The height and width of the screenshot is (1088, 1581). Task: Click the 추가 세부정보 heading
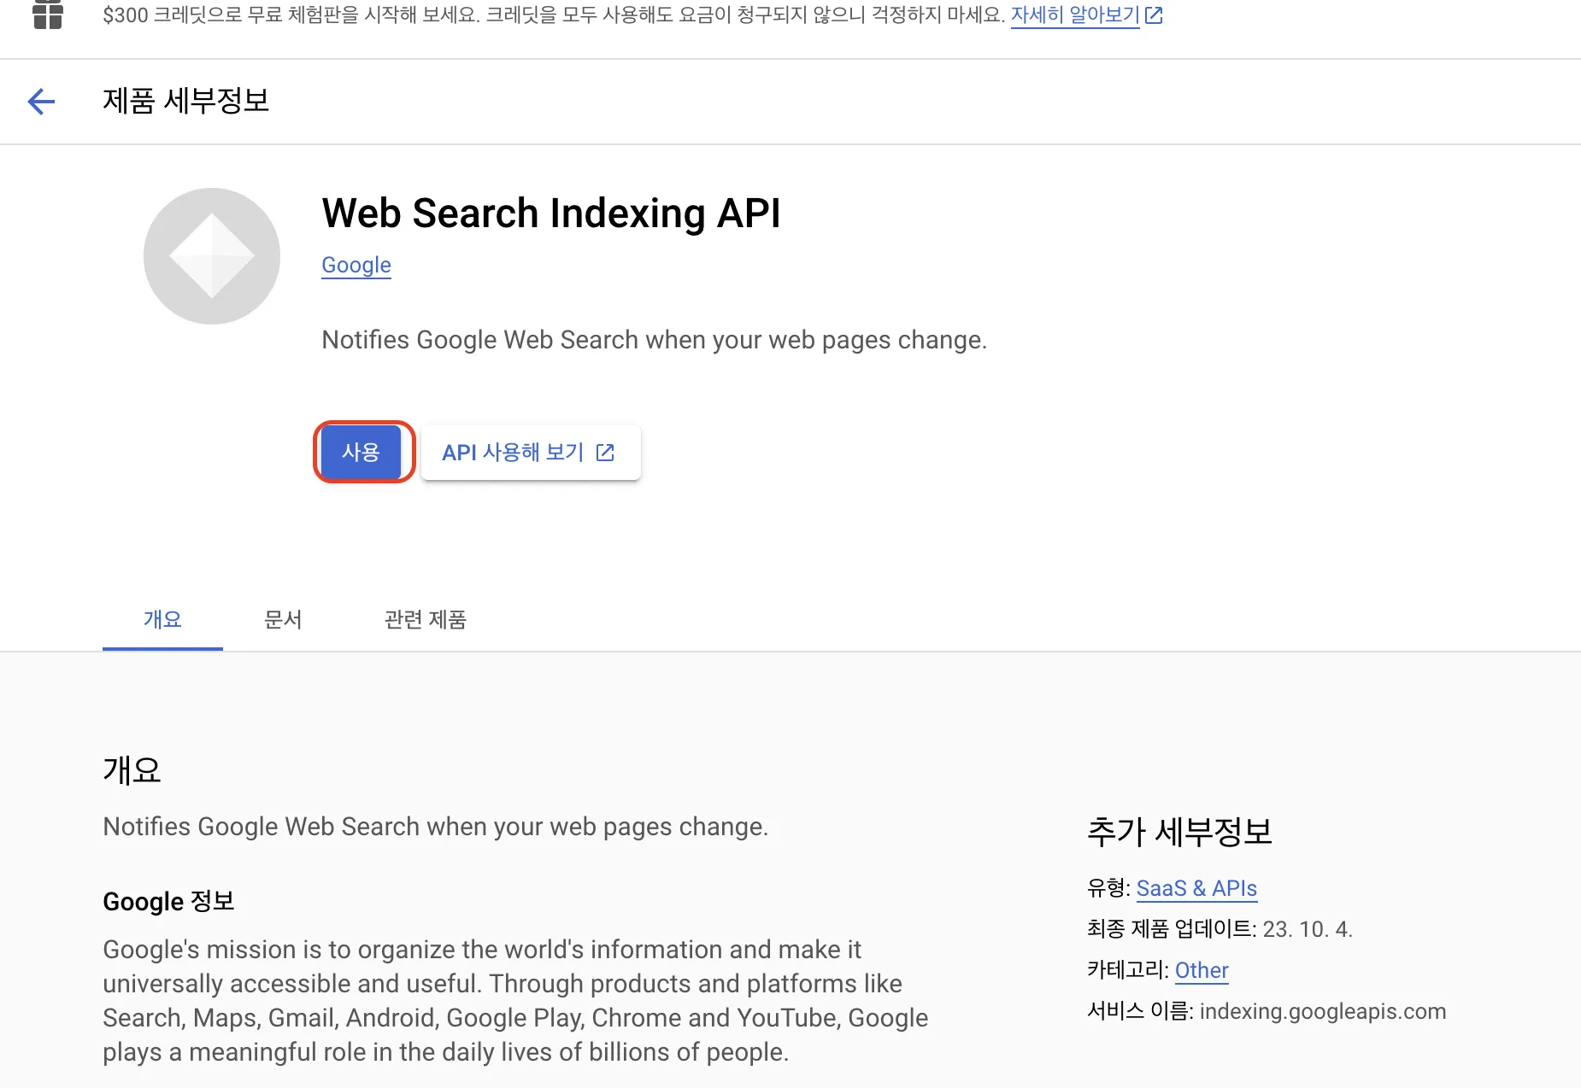(x=1179, y=831)
